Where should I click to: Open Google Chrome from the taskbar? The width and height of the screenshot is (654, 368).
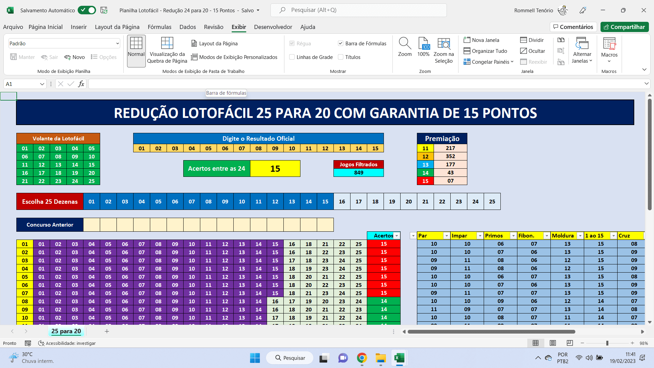[362, 358]
